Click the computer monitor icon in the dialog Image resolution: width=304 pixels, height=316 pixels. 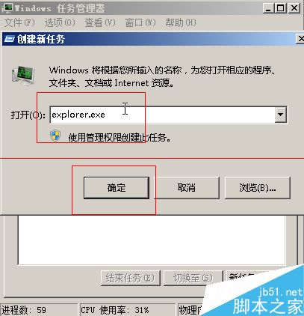(23, 76)
